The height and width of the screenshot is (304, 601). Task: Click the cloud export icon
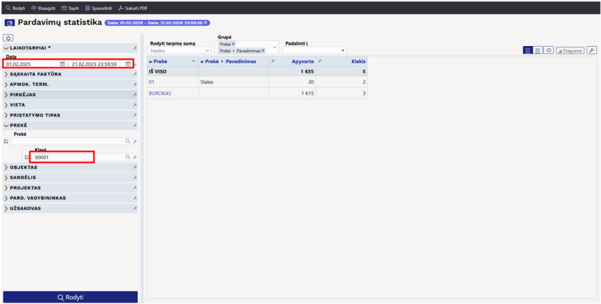click(548, 51)
